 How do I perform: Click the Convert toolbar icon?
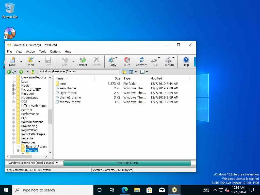141,61
